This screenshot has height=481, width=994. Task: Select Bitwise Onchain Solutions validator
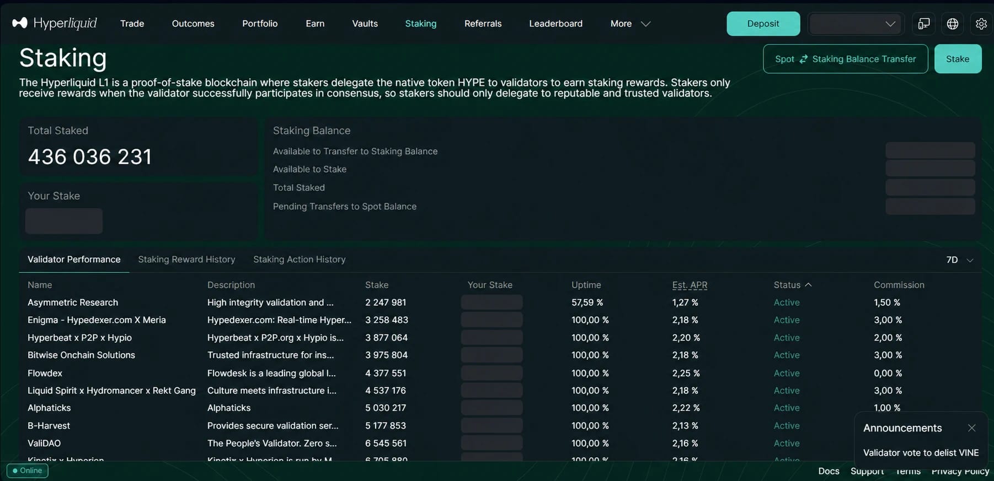81,355
